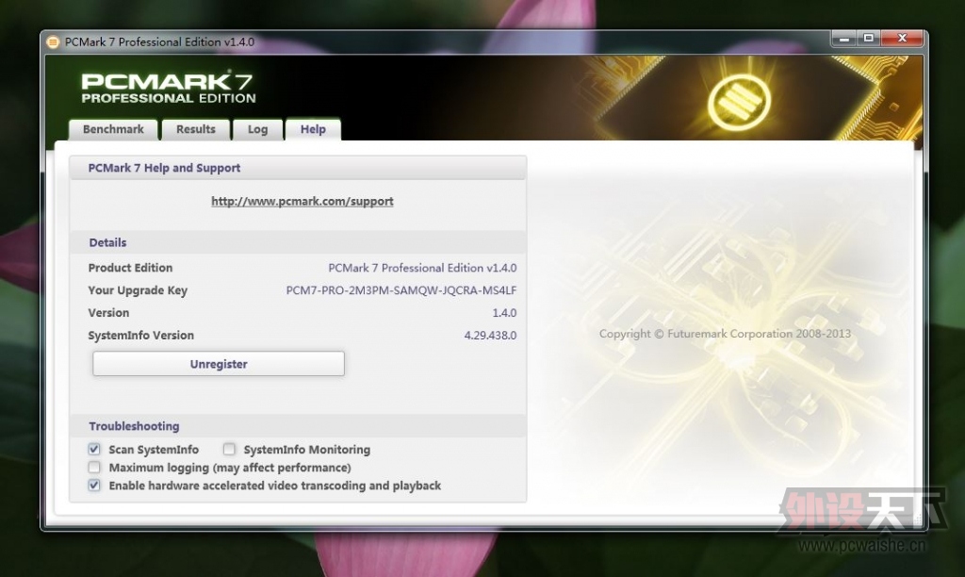Minimize the PCMark 7 window

click(844, 39)
